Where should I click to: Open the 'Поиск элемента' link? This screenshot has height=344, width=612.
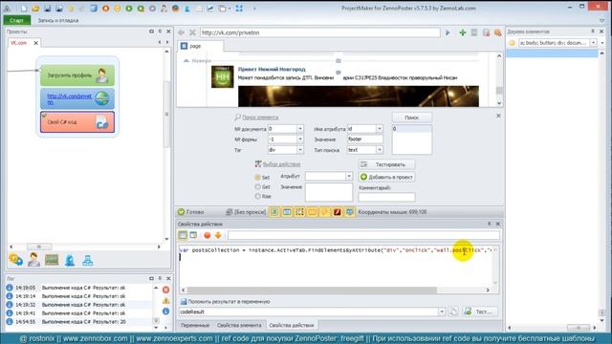[260, 118]
